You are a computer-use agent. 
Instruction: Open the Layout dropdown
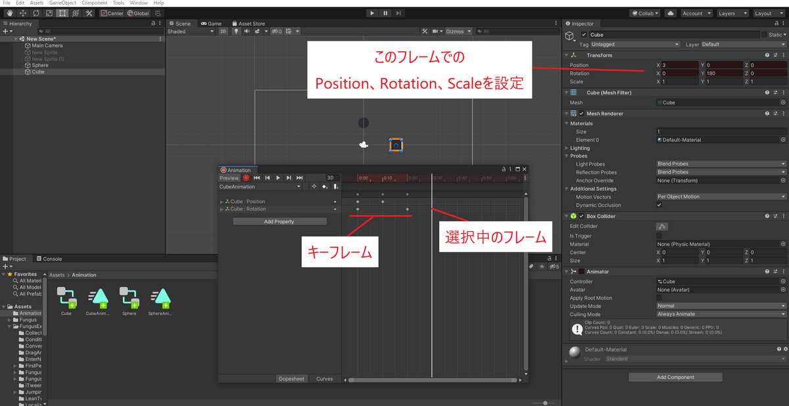tap(769, 13)
